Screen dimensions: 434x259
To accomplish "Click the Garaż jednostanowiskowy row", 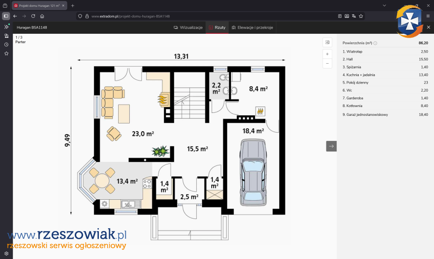I will coord(385,115).
